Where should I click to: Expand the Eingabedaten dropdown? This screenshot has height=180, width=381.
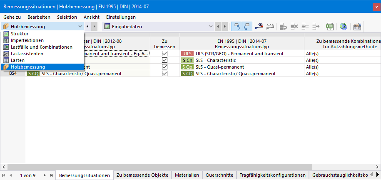[211, 27]
